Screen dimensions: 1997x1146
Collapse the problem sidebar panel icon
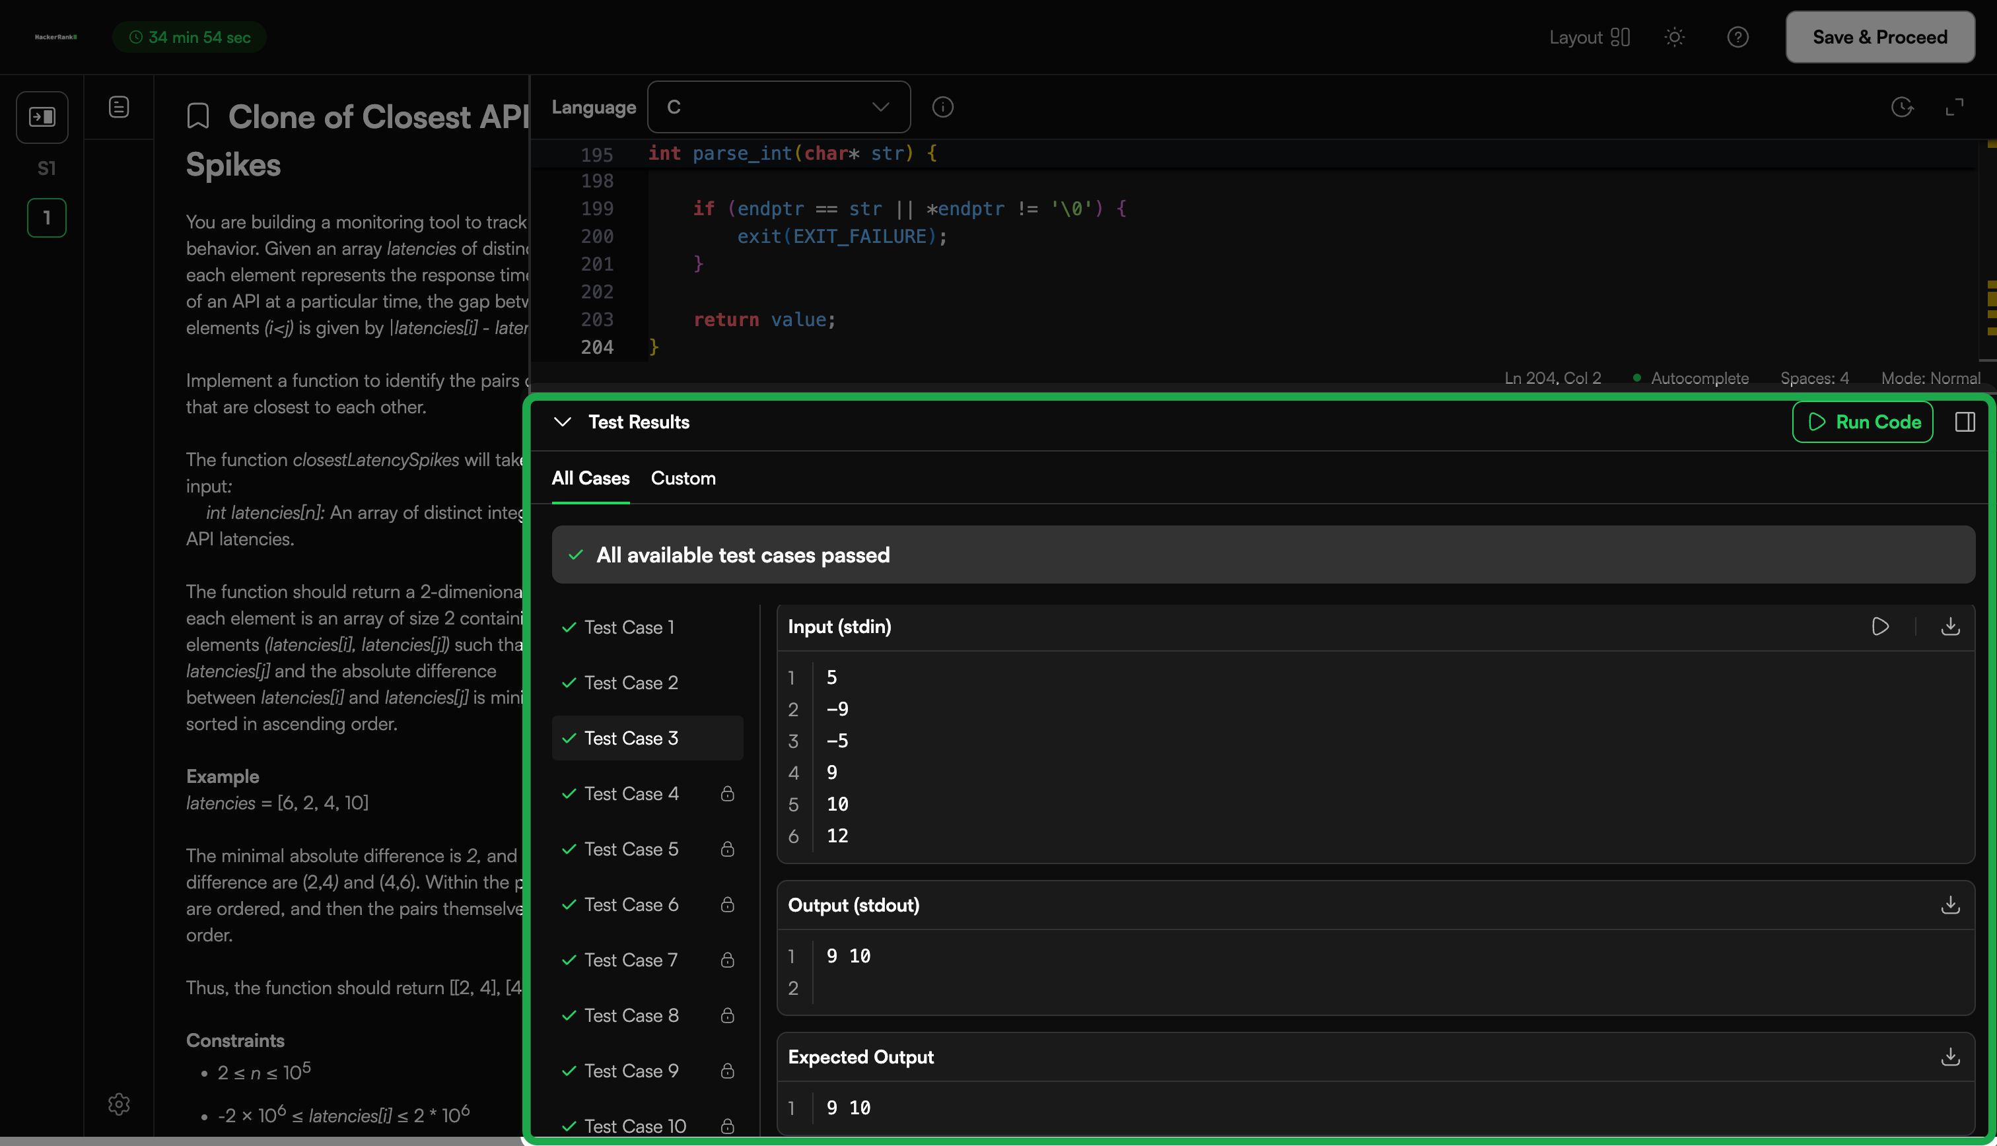click(42, 118)
